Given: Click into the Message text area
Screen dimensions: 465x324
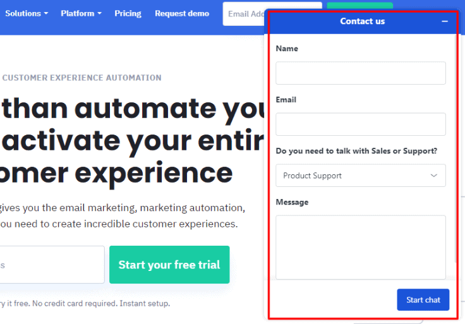Looking at the screenshot, I should [360, 246].
